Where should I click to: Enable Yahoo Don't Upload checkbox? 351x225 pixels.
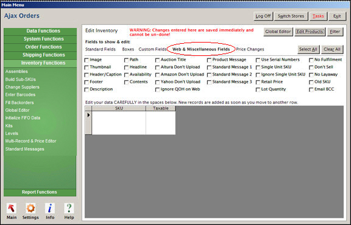(x=158, y=82)
